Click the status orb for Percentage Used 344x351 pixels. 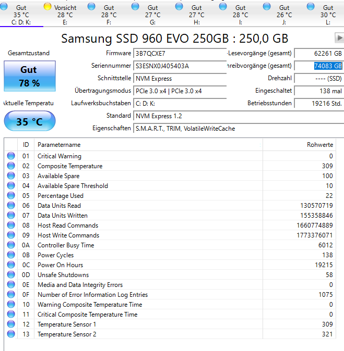(x=11, y=195)
